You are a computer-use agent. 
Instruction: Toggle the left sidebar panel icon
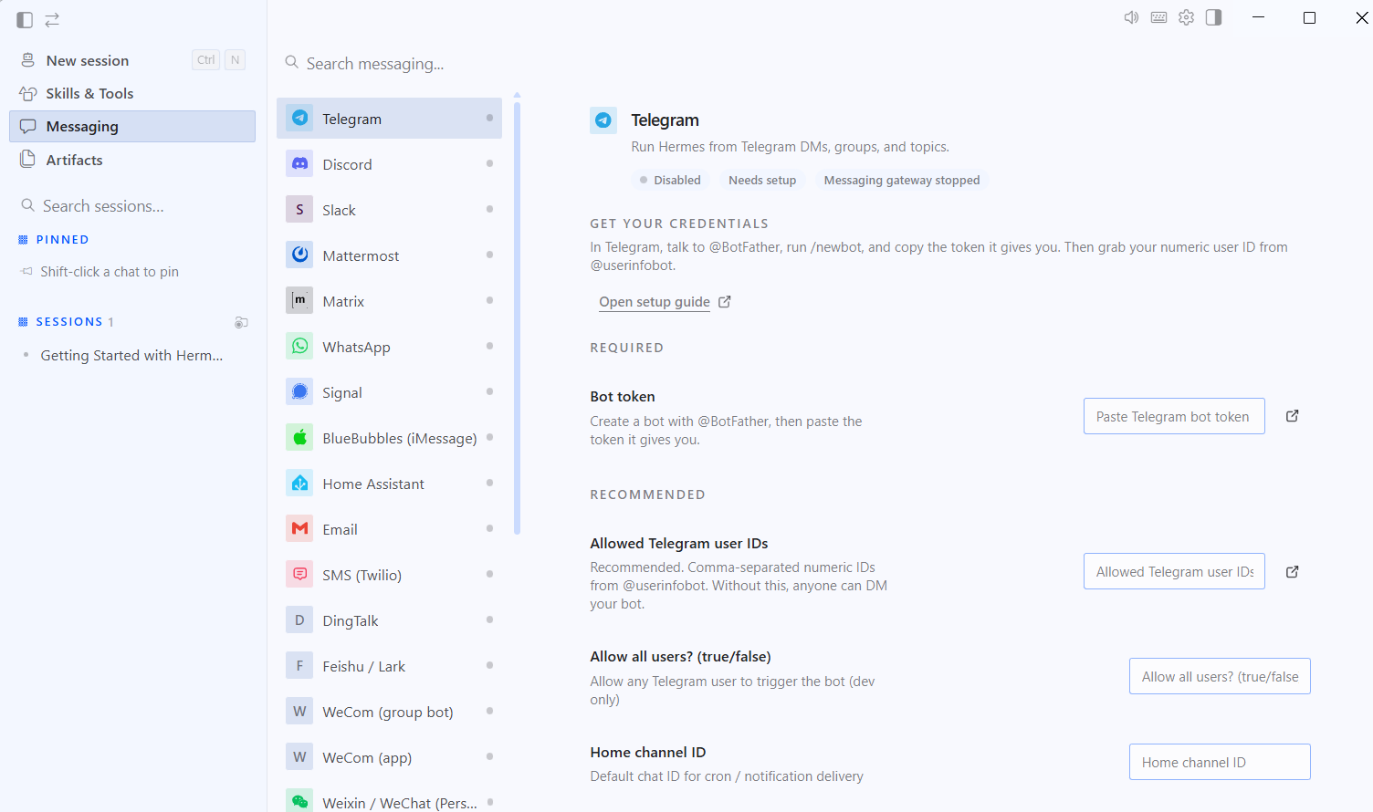(x=25, y=19)
